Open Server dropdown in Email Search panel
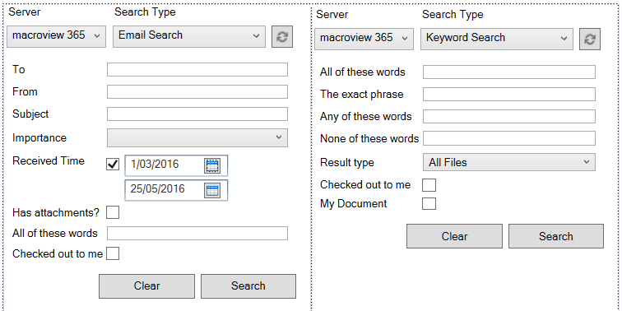 (x=56, y=36)
